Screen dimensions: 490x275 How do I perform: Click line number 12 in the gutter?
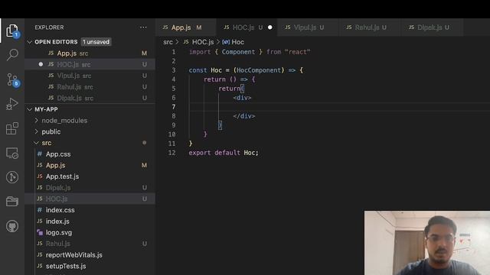click(x=171, y=153)
